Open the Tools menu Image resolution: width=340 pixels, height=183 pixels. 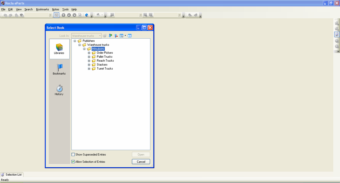coord(65,9)
